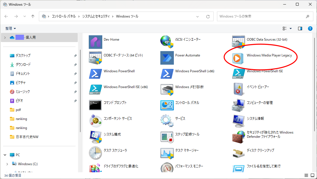Select コンピューターの管理 icon
This screenshot has width=317, height=179.
point(239,105)
